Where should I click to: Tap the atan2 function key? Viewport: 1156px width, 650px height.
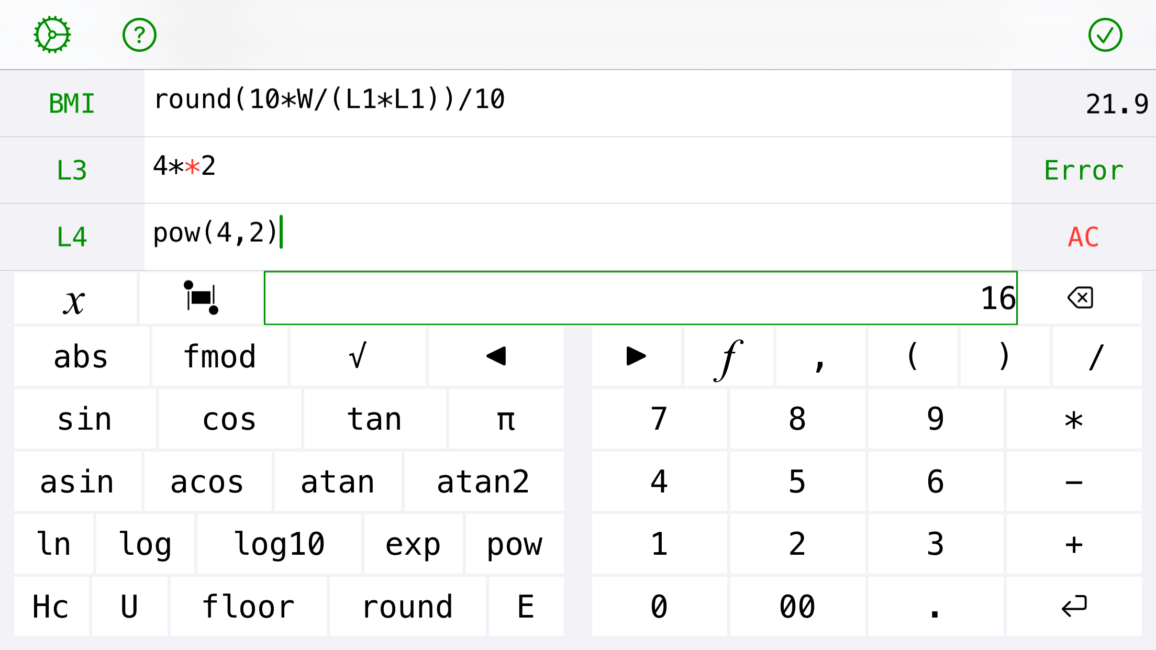(x=483, y=481)
